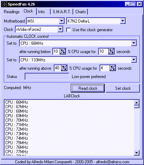The image size is (144, 165).
Task: Adjust the running above seconds spinner arrows
Action: coord(113,68)
